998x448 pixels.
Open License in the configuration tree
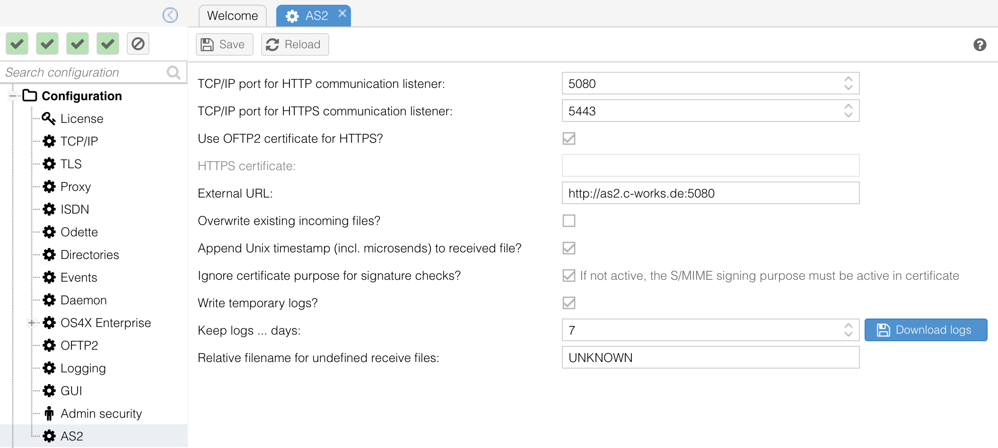tap(82, 119)
